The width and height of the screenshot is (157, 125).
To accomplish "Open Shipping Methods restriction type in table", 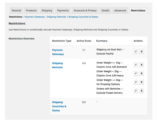I will pyautogui.click(x=57, y=65).
